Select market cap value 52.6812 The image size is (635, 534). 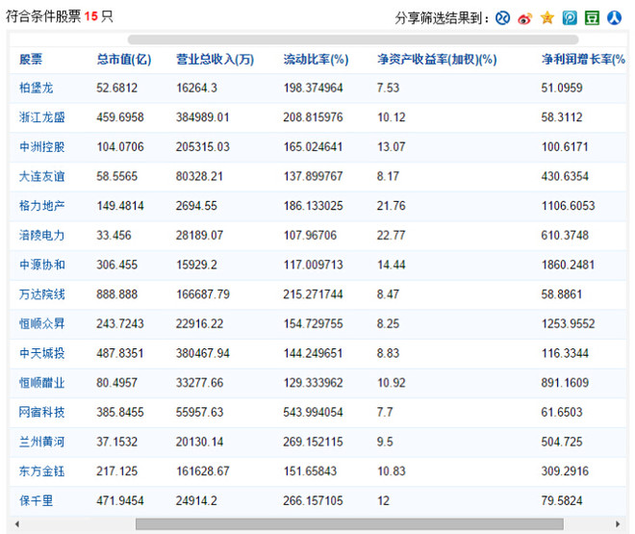pyautogui.click(x=117, y=88)
